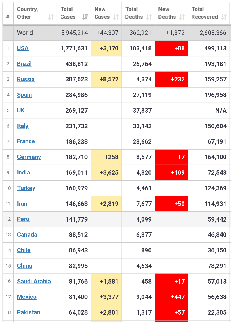Sort table by Country, Other column icon
Viewport: 231px width, 322px height.
coord(51,17)
